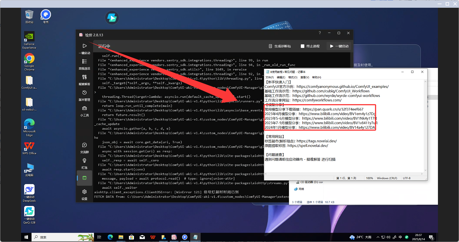Image resolution: width=459 pixels, height=242 pixels.
Task: Click the Notepad vertical scrollbar down arrow
Action: pyautogui.click(x=425, y=170)
